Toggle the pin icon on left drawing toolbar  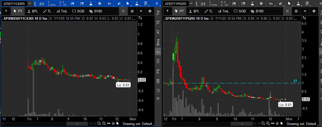6,11
